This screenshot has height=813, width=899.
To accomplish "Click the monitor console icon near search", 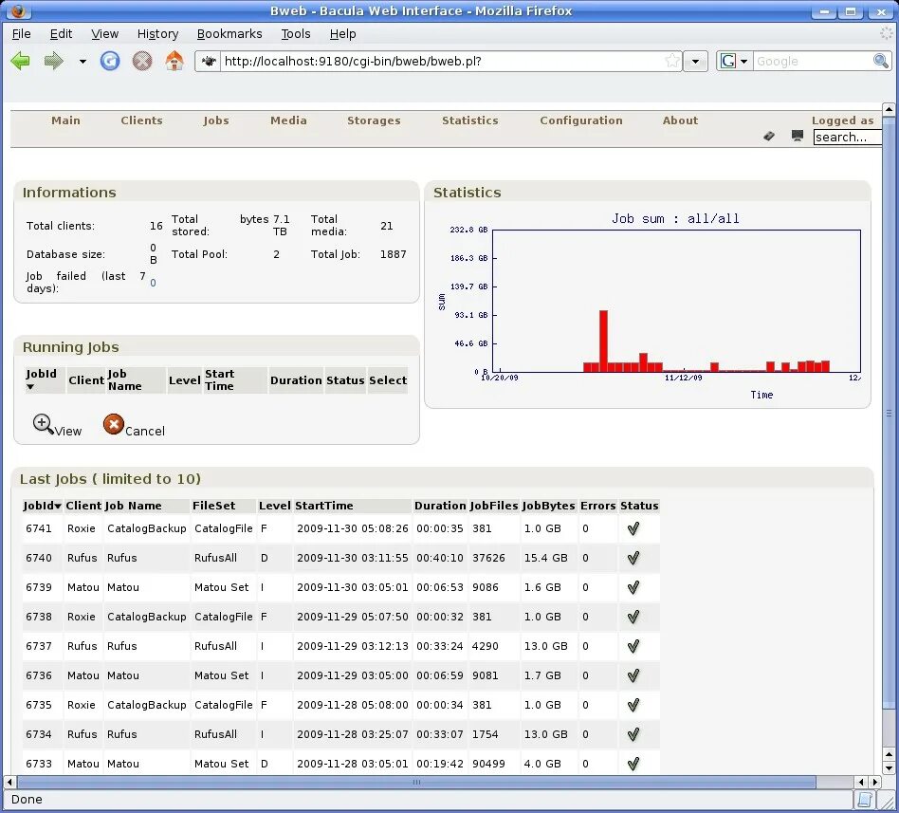I will (x=797, y=136).
